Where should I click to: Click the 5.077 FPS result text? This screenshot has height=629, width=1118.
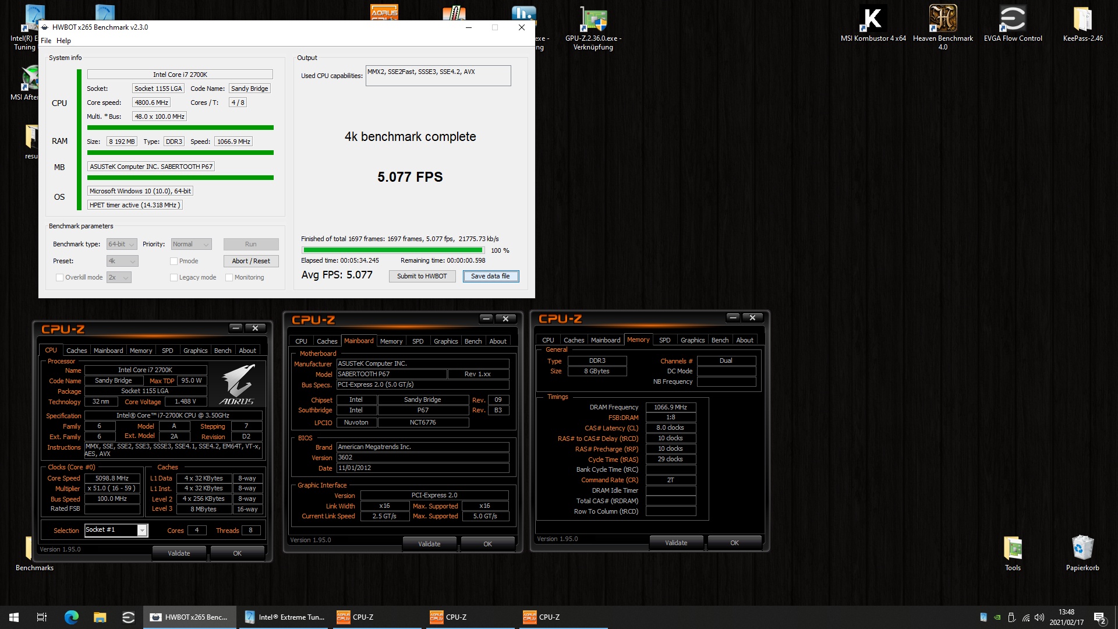(410, 177)
